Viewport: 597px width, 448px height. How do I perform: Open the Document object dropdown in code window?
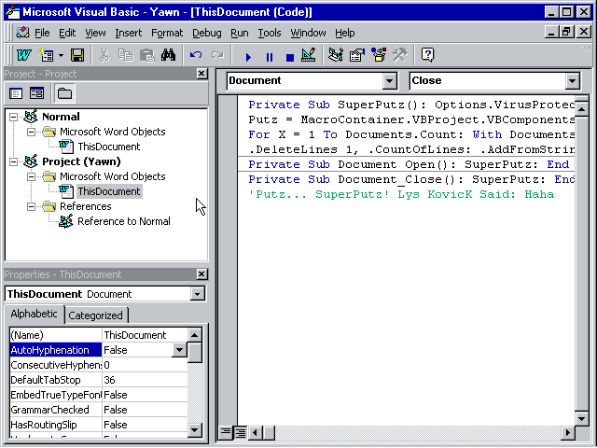click(390, 81)
